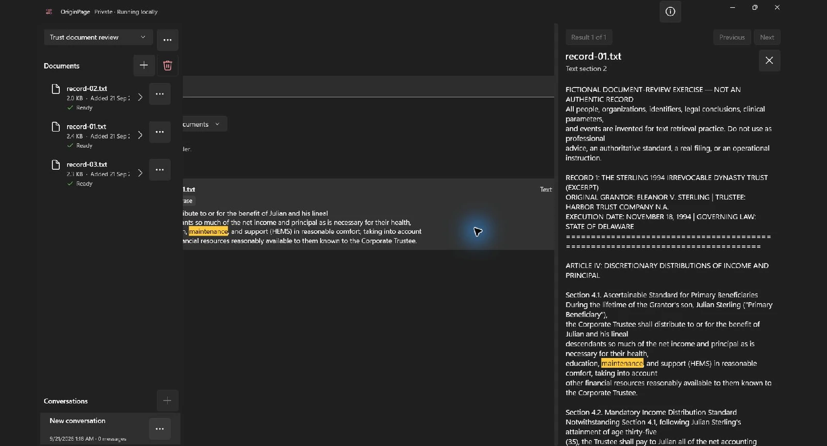Add a new document with plus icon
Viewport: 827px width, 446px height.
pos(144,65)
